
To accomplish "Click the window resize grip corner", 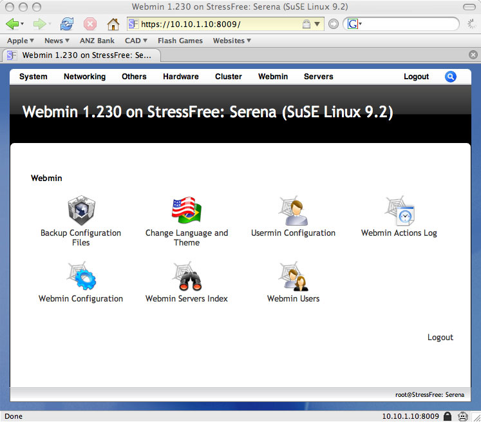I will coord(476,417).
